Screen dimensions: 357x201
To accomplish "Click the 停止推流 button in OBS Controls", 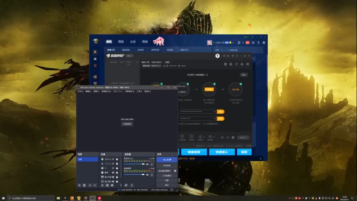I will 166,160.
